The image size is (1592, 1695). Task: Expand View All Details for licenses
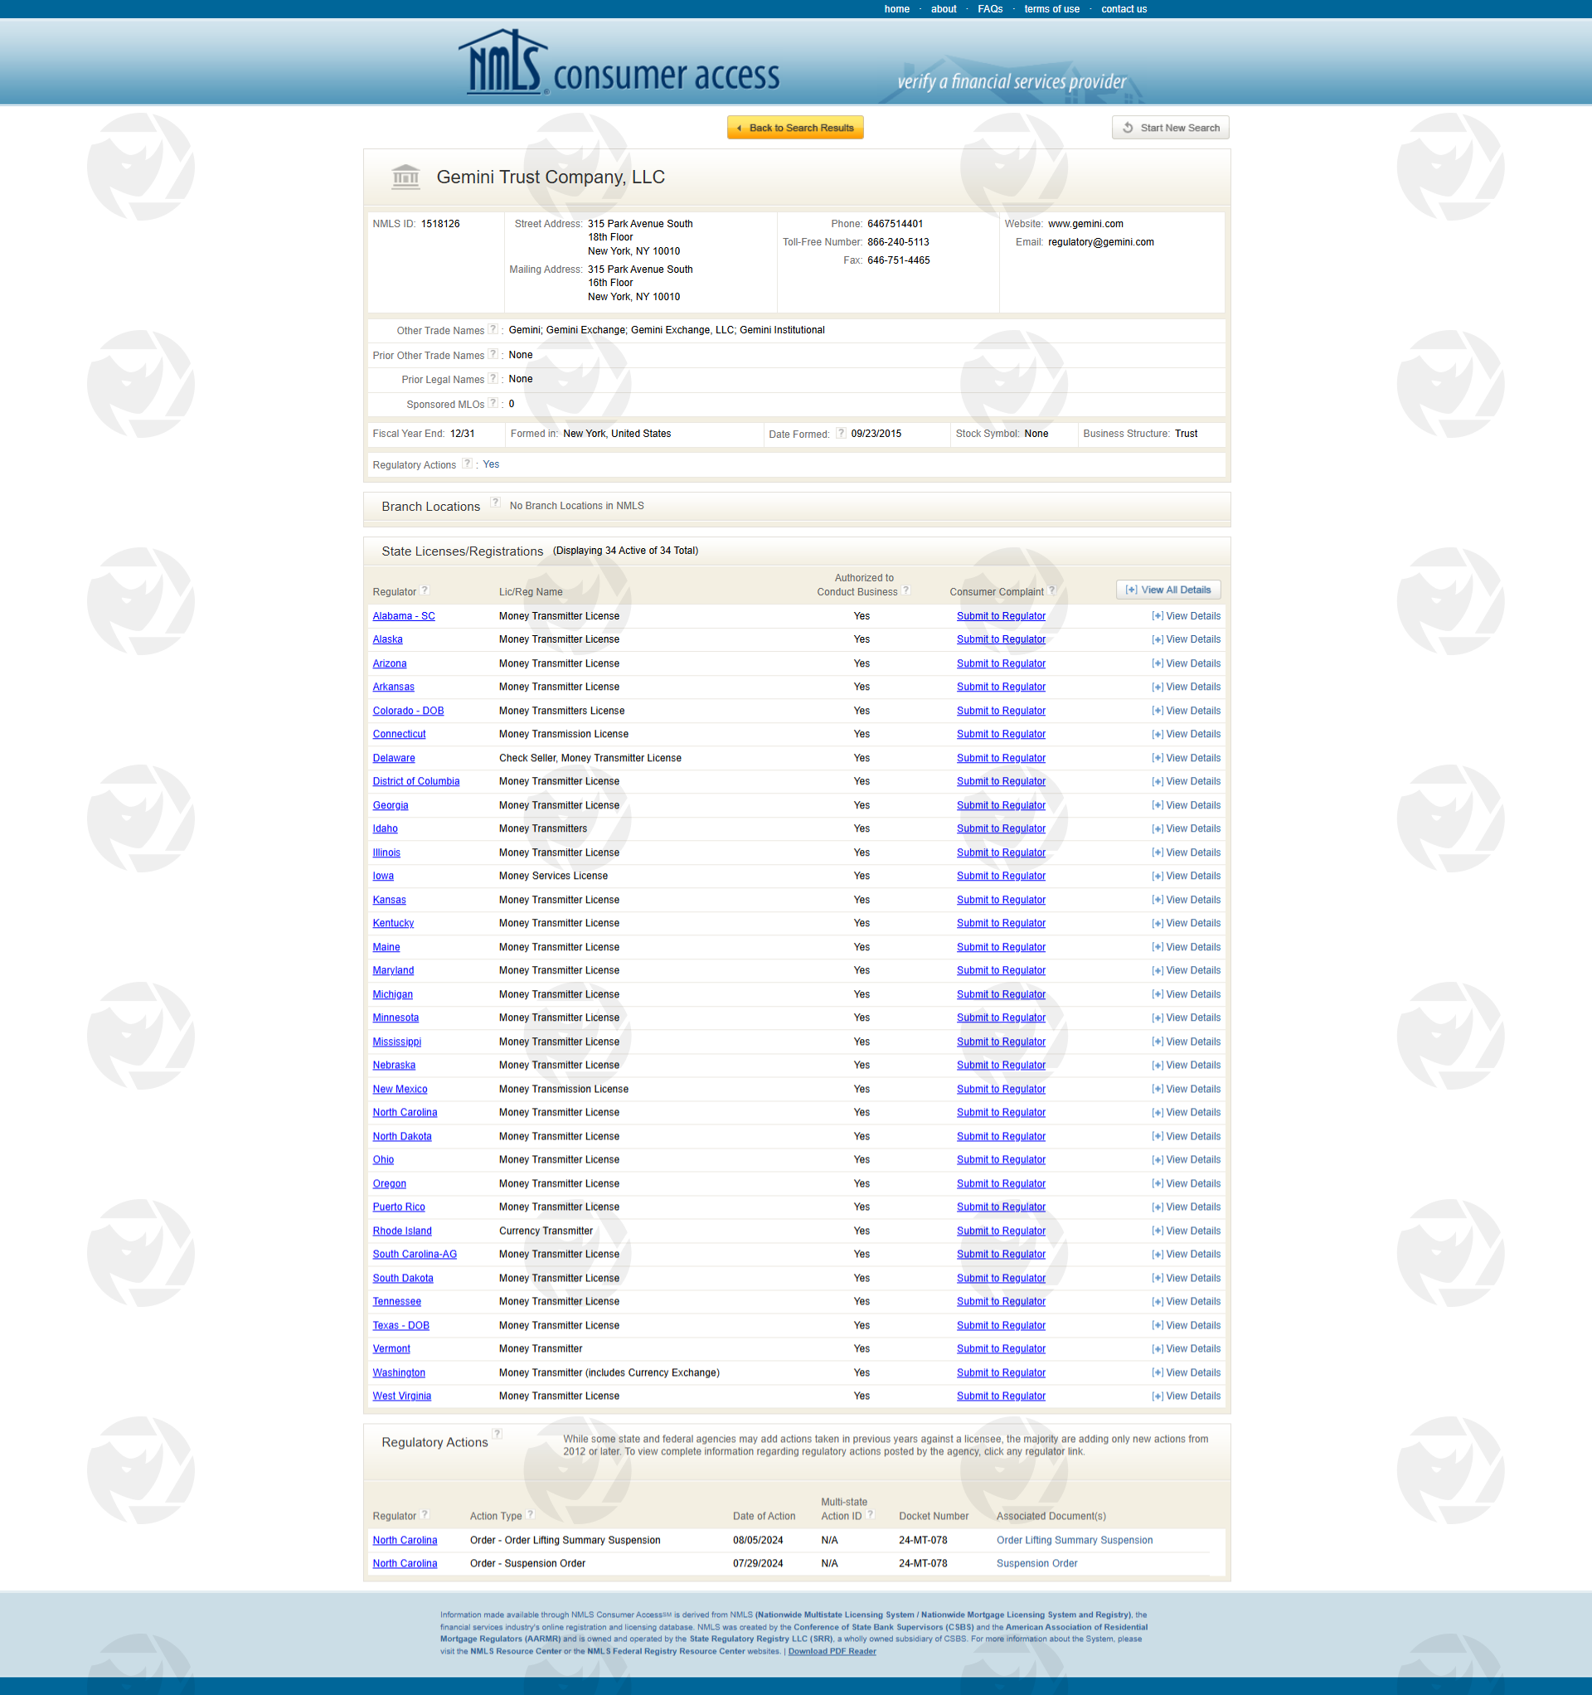1168,590
